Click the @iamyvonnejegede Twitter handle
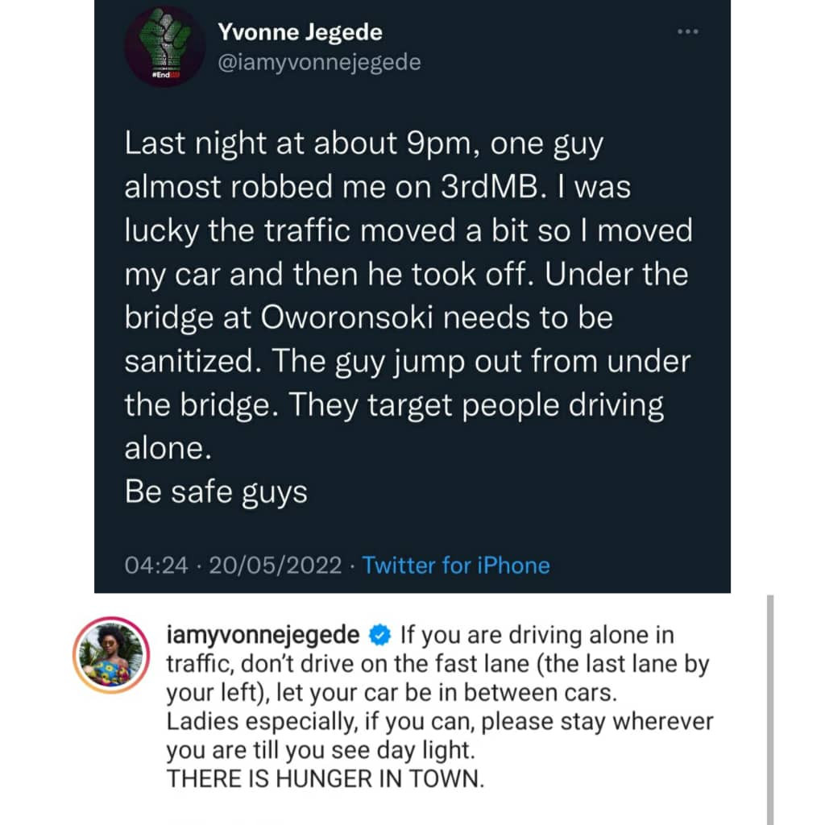The image size is (825, 825). click(x=320, y=61)
